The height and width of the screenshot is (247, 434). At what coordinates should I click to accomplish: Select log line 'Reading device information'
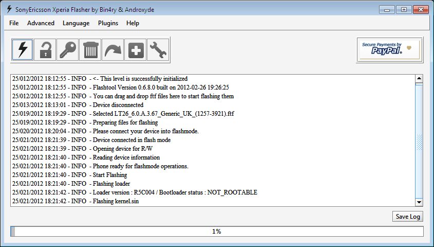[86, 157]
